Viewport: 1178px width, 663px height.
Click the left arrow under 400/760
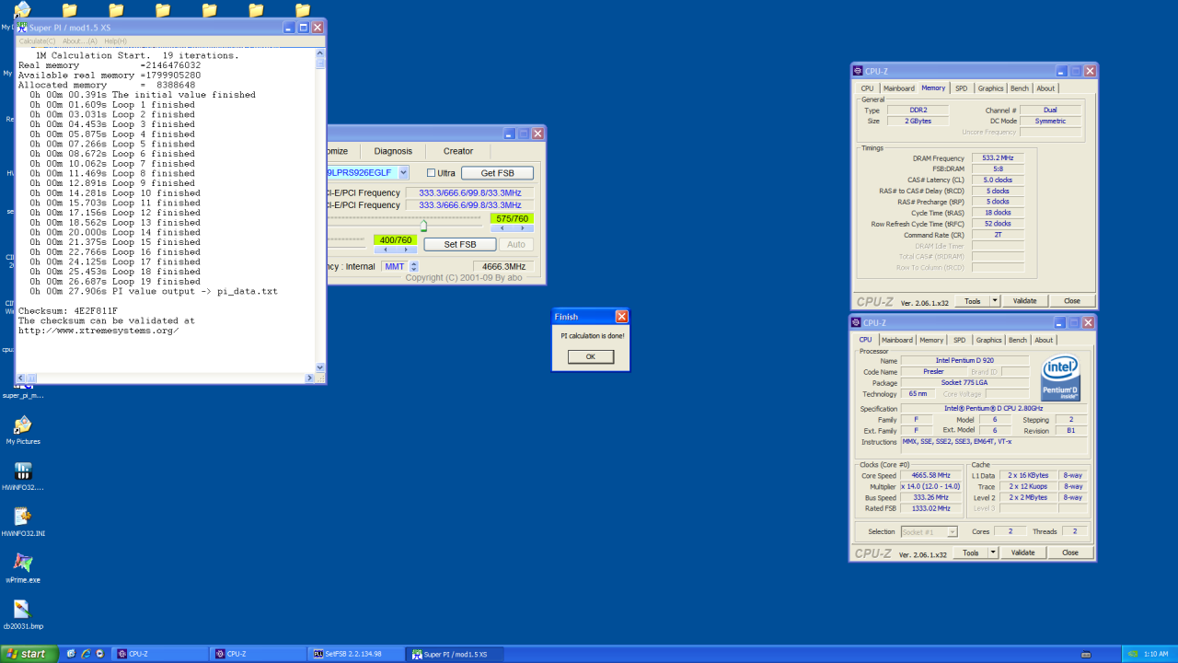tap(385, 250)
